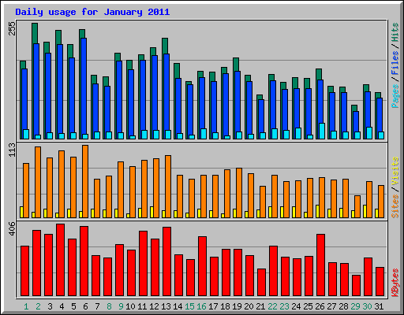
Task: Select day 31 label on x-axis
Action: pyautogui.click(x=379, y=306)
